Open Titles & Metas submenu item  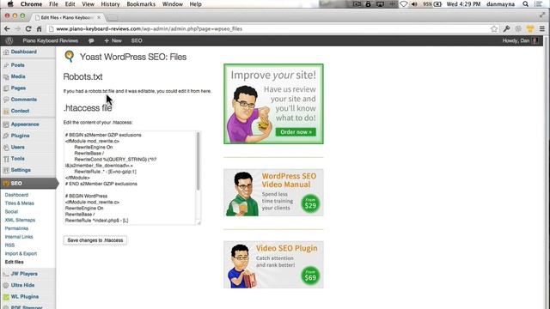[x=19, y=203]
